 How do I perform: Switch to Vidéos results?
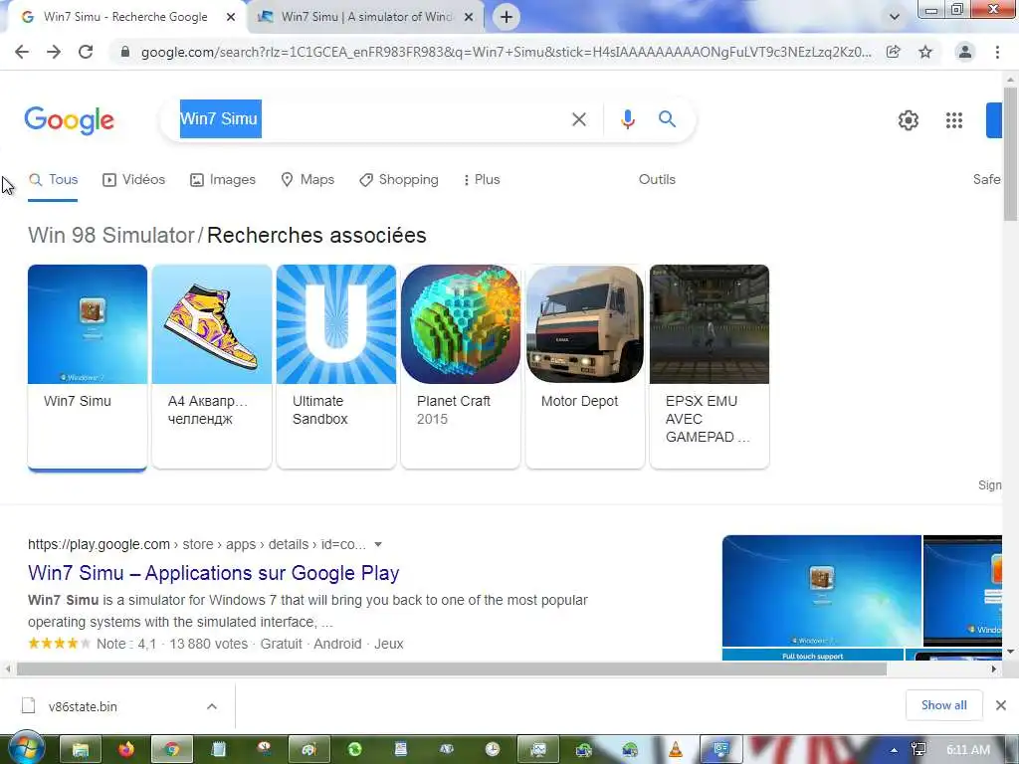(134, 179)
